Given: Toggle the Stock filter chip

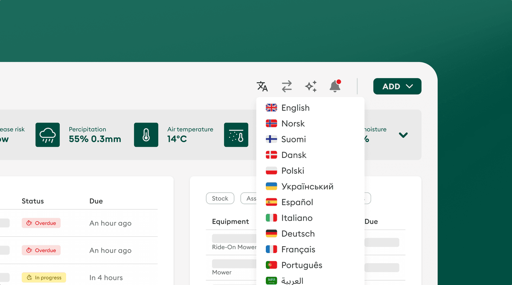Looking at the screenshot, I should coord(220,198).
